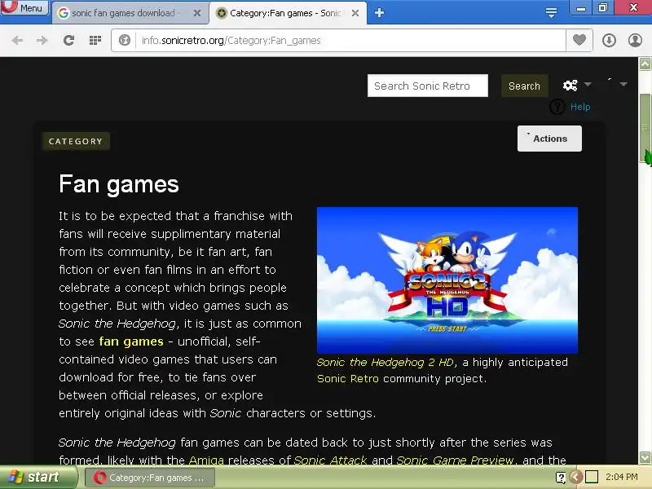Screen dimensions: 652x489
Task: Click the scrollbar down arrow
Action: [x=645, y=457]
